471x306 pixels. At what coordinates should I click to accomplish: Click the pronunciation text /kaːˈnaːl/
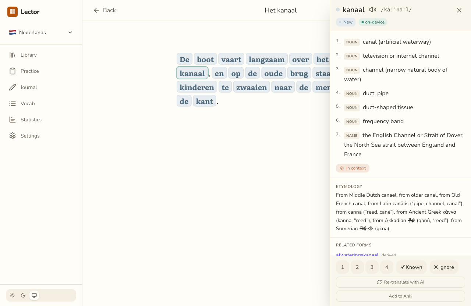pyautogui.click(x=396, y=10)
